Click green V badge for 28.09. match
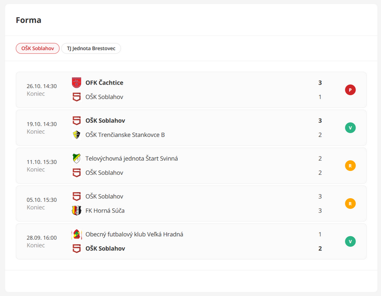The width and height of the screenshot is (381, 296). (x=350, y=241)
